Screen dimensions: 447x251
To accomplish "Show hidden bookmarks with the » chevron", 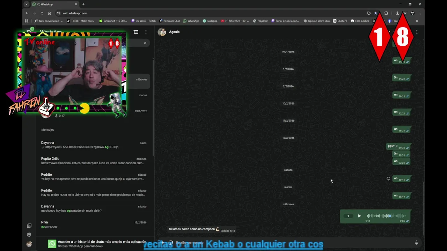I will (417, 21).
